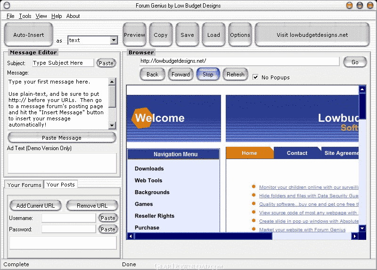The width and height of the screenshot is (377, 270).
Task: Select the Home page tab
Action: click(x=250, y=153)
